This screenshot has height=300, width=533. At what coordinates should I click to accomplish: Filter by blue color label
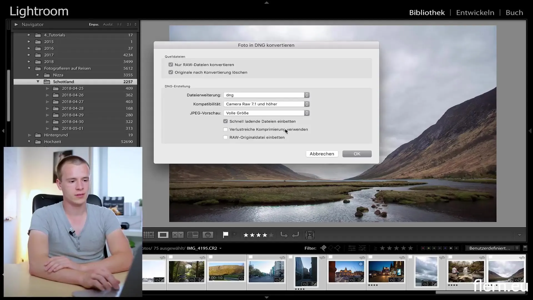pyautogui.click(x=445, y=248)
